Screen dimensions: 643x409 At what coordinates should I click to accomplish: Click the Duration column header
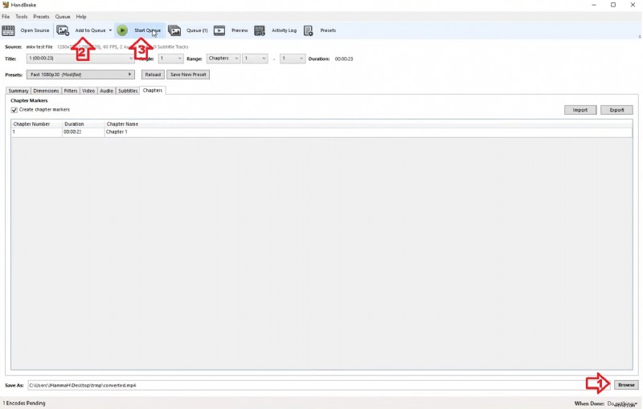pyautogui.click(x=84, y=124)
